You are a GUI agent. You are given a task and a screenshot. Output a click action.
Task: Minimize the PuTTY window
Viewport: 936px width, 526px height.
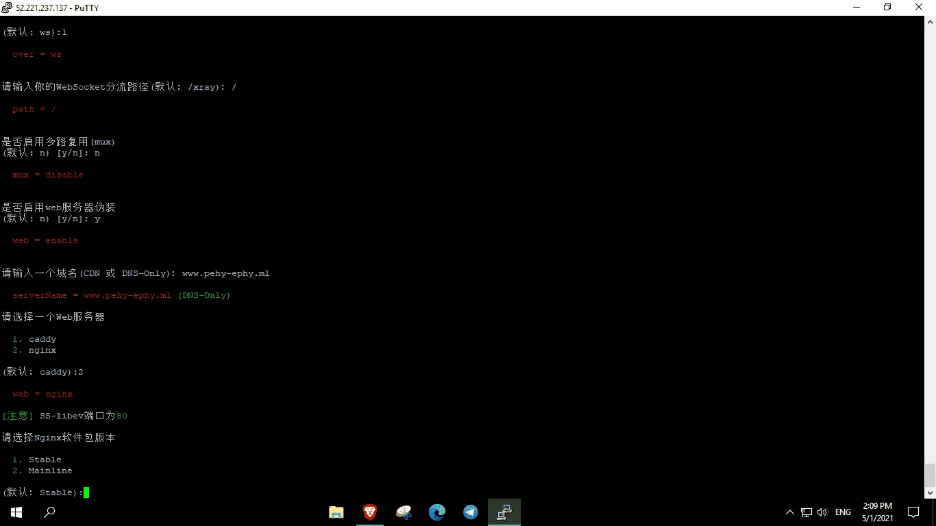pos(856,7)
